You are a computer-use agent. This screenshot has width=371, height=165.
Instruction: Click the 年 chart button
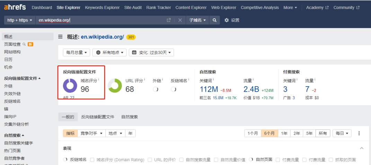pos(130,133)
